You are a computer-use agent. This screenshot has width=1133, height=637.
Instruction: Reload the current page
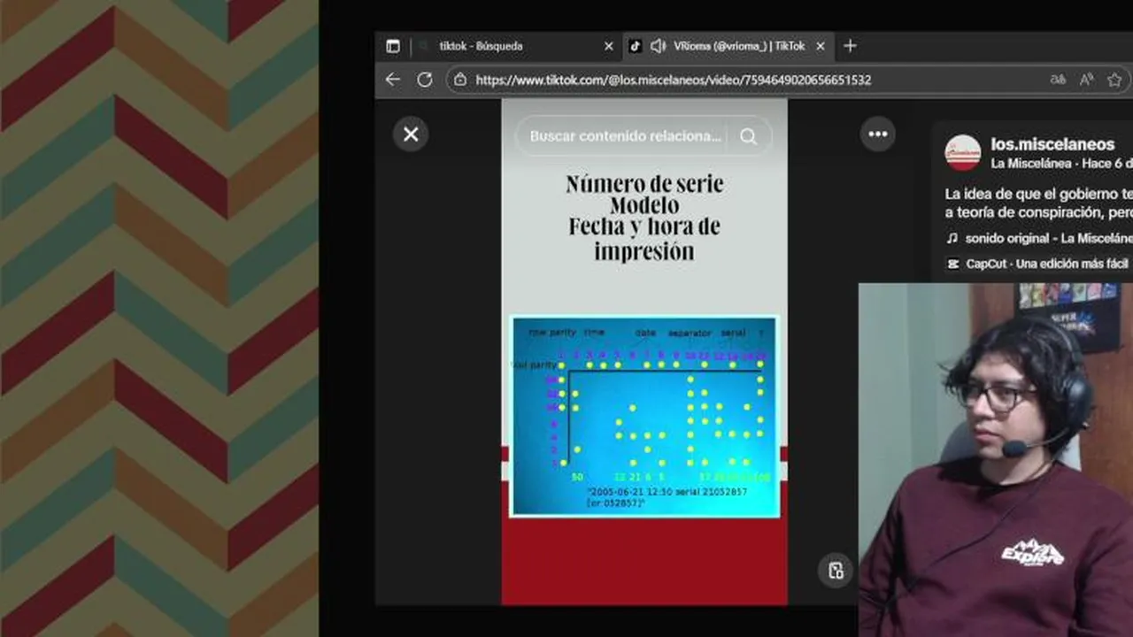(425, 80)
